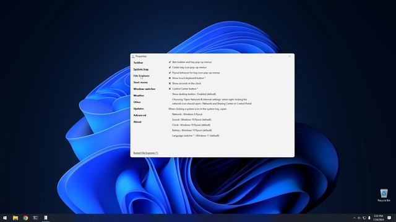The height and width of the screenshot is (222, 396).
Task: Select the System tray section
Action: [141, 69]
